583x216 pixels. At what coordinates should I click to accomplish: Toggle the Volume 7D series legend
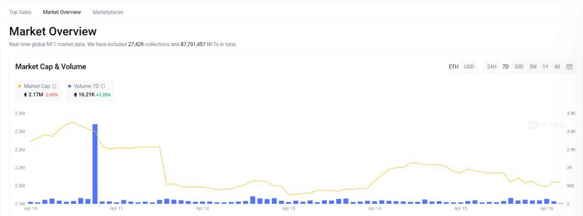tap(86, 86)
